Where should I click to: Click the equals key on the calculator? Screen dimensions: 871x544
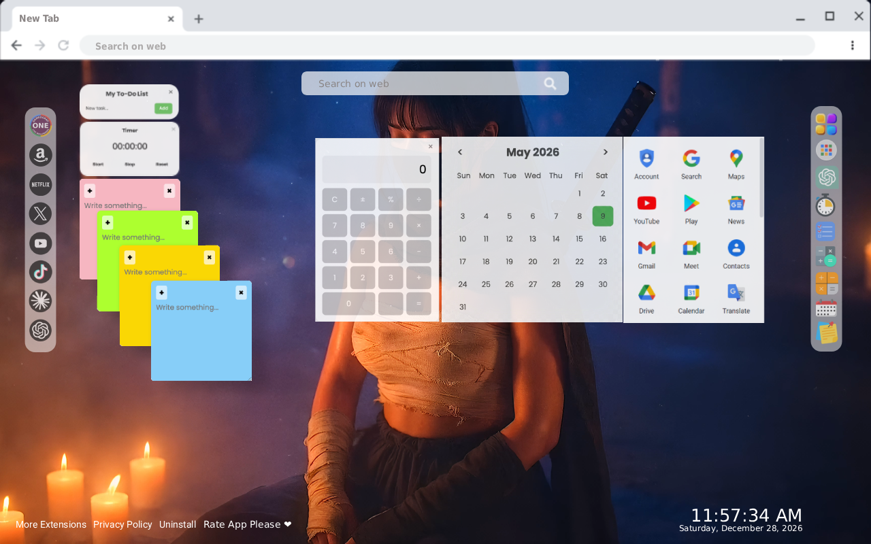point(418,303)
